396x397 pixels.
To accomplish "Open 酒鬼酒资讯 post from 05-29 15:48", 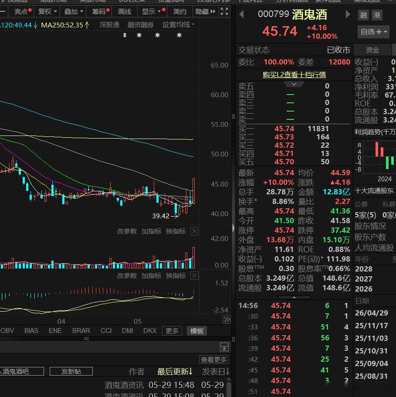I will 164,385.
